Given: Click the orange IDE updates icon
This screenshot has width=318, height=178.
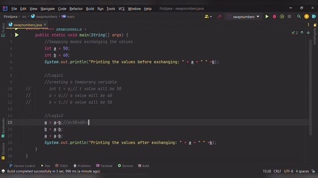Looking at the screenshot, I should [x=307, y=16].
